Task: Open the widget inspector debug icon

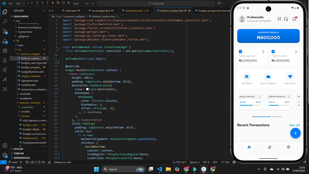Action: [x=68, y=3]
